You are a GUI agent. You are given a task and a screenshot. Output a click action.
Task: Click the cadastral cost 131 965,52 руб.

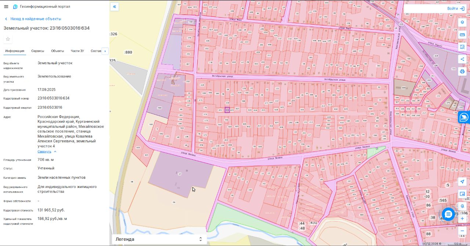click(x=51, y=210)
